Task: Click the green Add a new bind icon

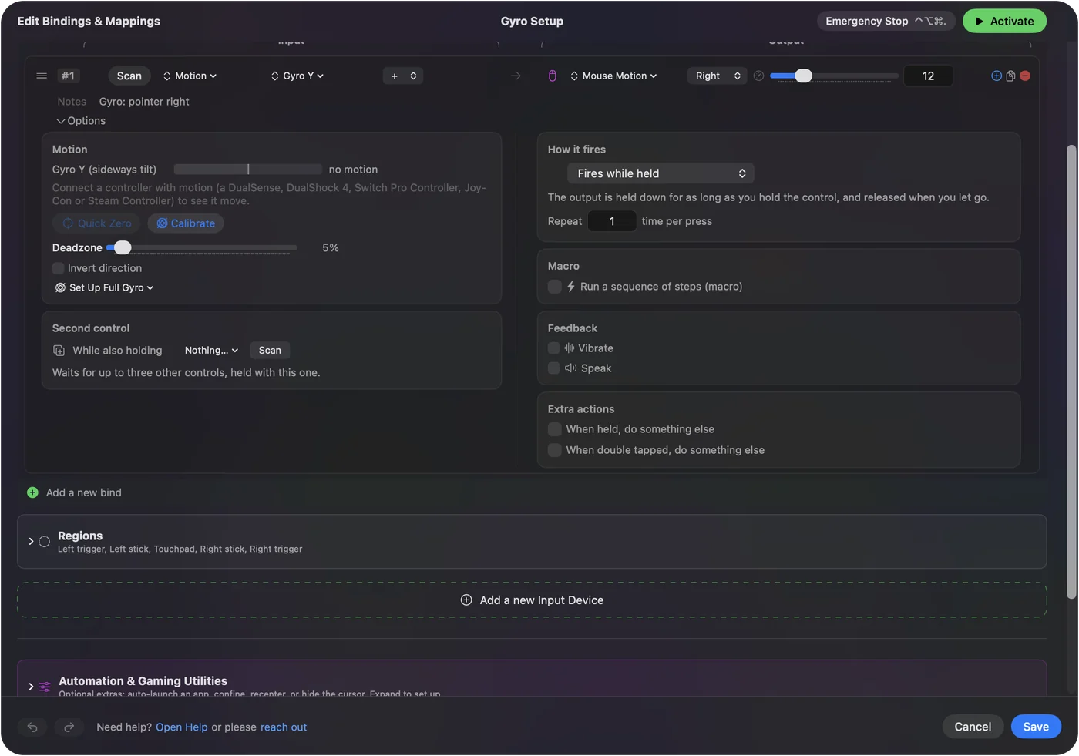Action: [x=32, y=492]
